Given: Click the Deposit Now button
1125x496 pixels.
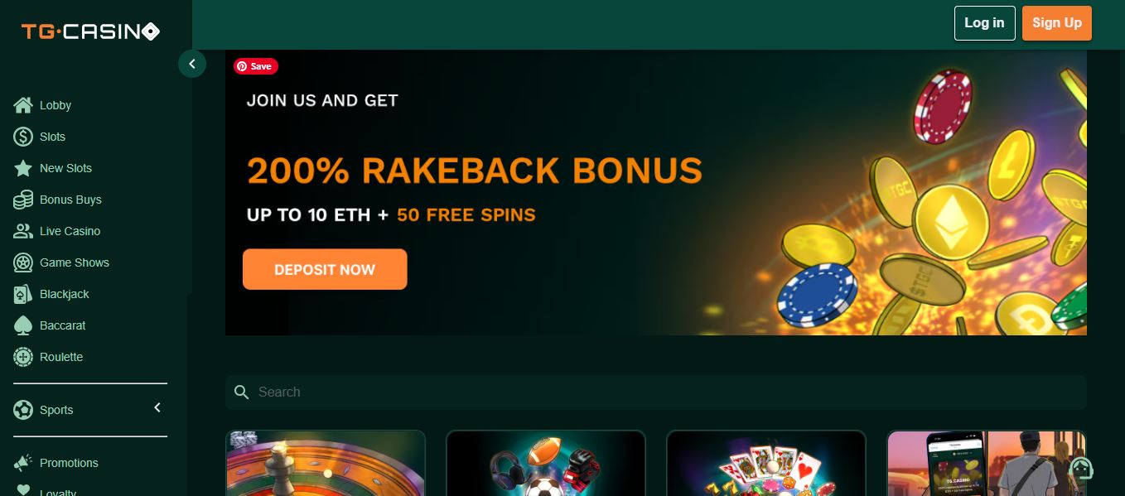Looking at the screenshot, I should [x=325, y=269].
